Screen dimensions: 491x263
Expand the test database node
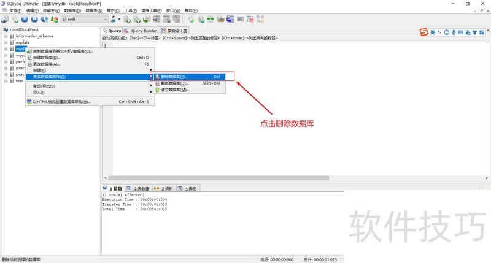click(6, 81)
